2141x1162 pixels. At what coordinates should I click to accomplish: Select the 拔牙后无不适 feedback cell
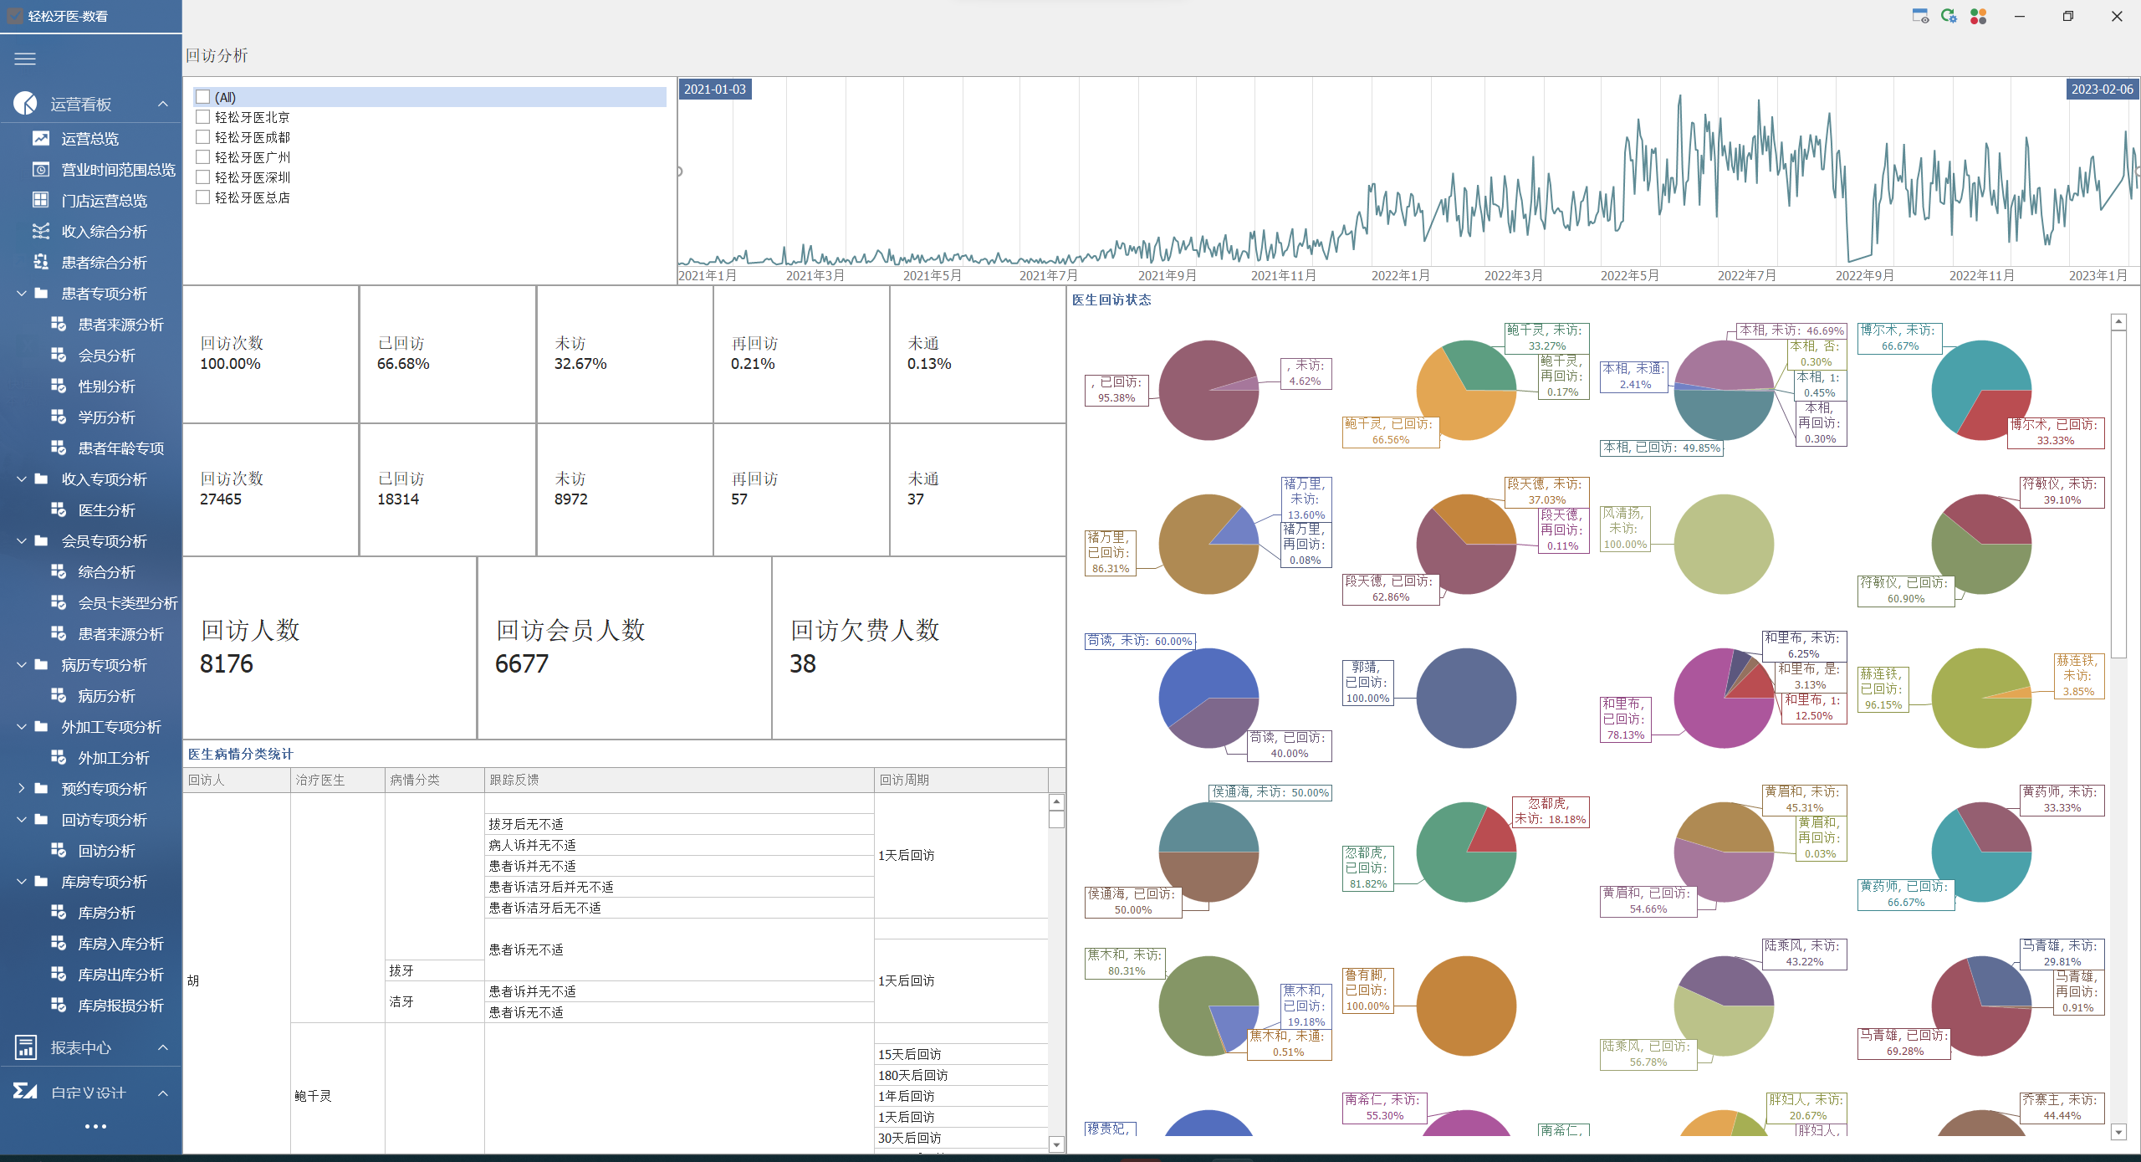tap(679, 825)
